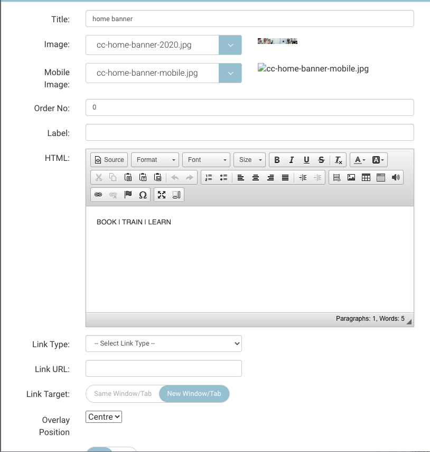Insert an image via the editor toolbar
Screen dimensions: 430x452
(x=351, y=178)
